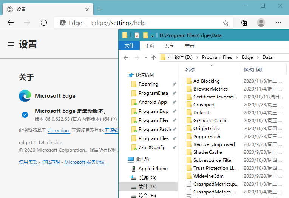Select the GrShaderCache folder

click(x=210, y=121)
